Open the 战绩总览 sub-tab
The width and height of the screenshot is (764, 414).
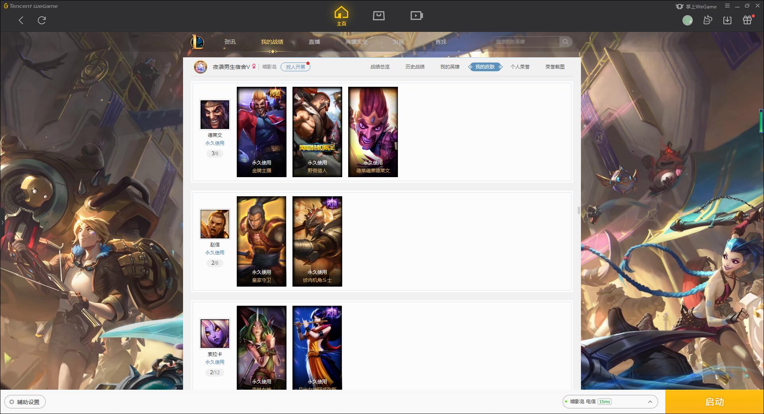click(x=380, y=67)
